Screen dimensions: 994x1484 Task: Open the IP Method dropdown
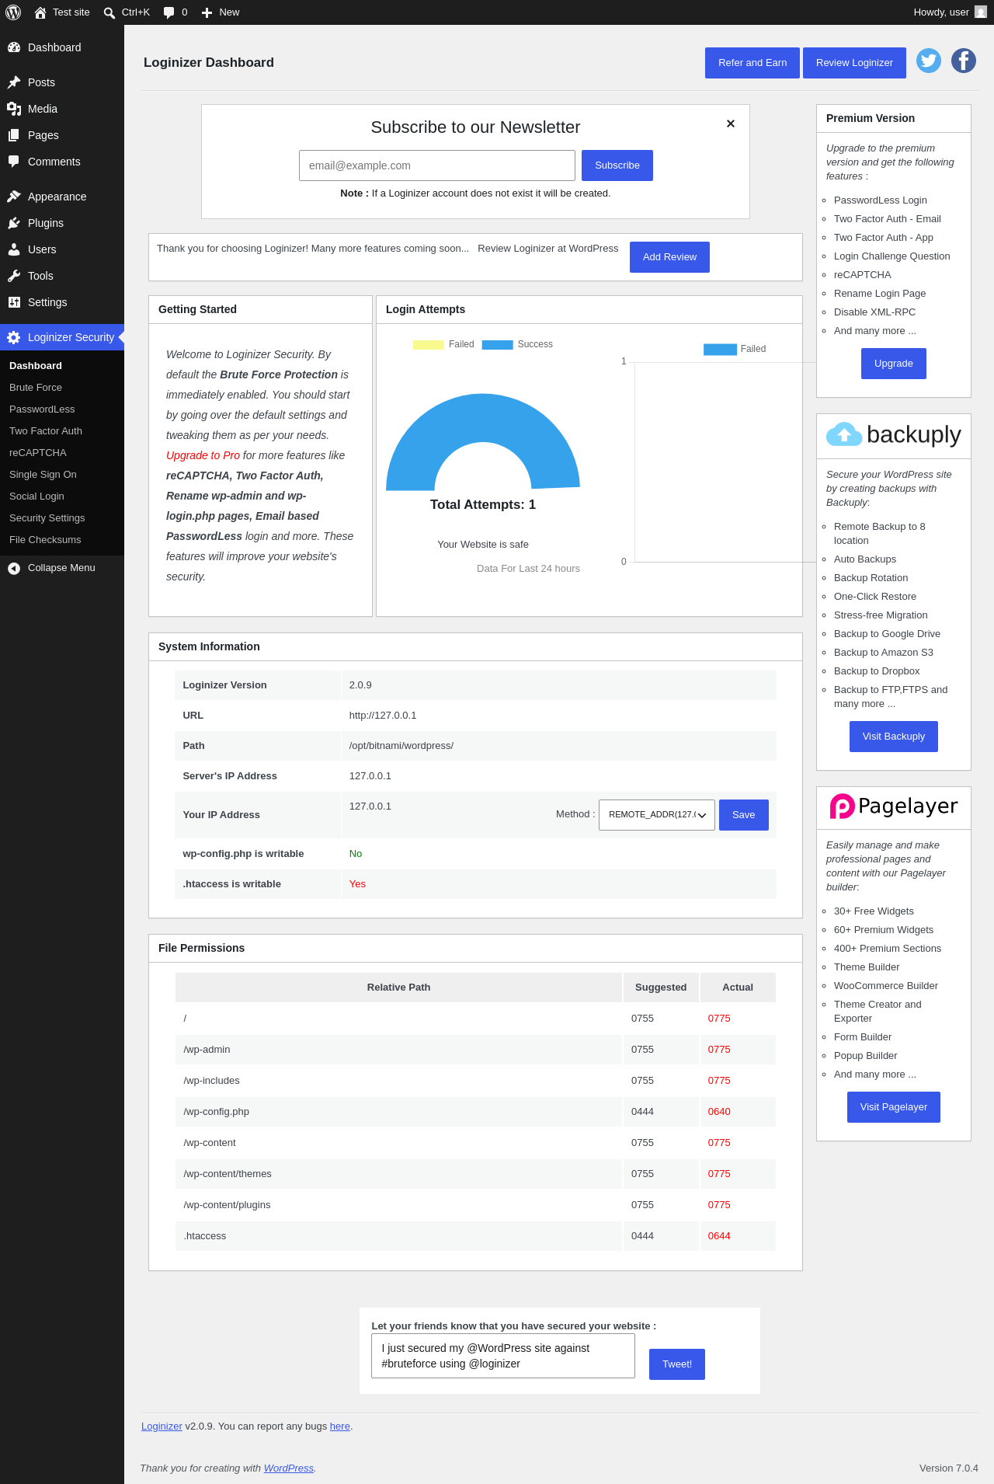coord(657,815)
